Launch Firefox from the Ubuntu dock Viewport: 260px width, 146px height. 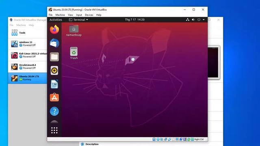[x=54, y=30]
